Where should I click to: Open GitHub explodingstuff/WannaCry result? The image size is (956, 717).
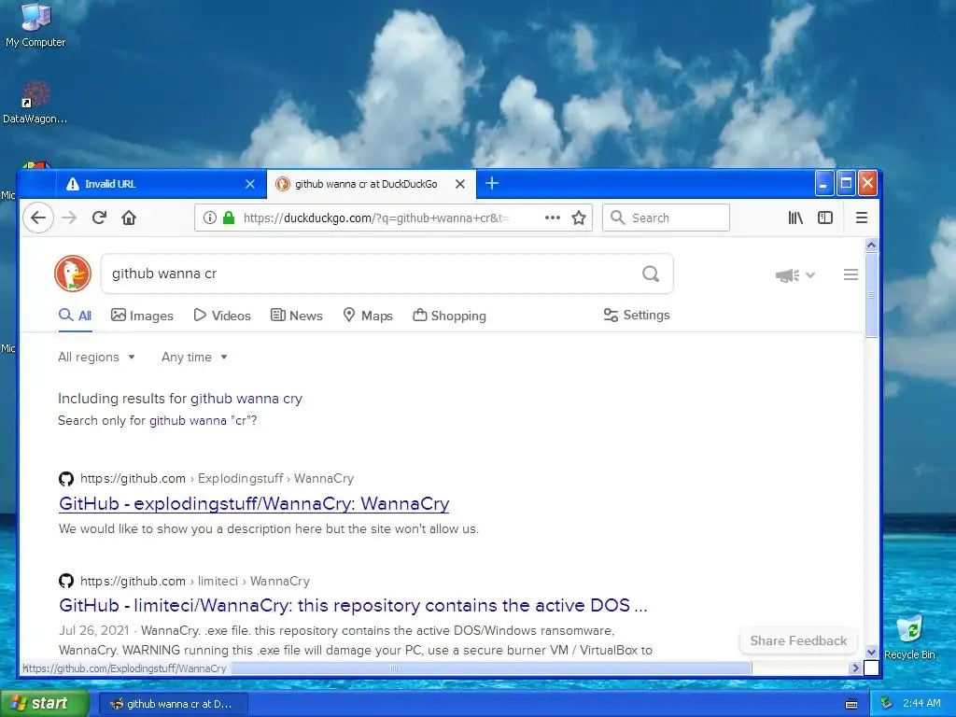click(254, 503)
